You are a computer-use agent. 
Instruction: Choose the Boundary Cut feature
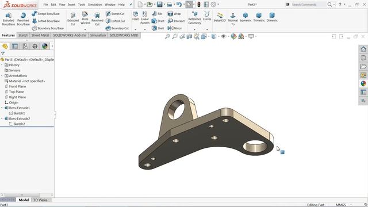tap(117, 28)
